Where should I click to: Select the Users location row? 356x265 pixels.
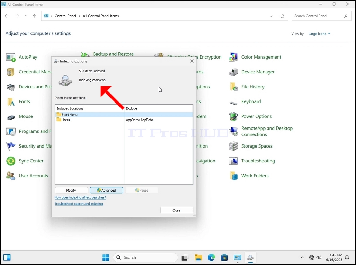click(124, 120)
